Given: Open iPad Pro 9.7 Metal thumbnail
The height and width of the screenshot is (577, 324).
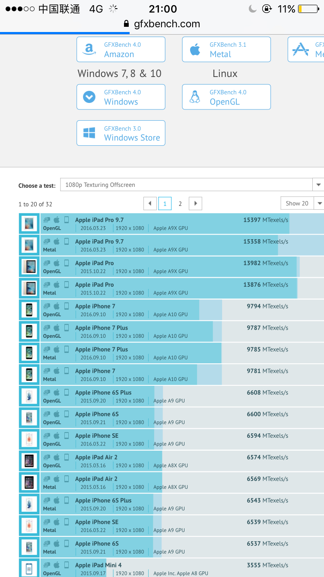Looking at the screenshot, I should click(x=29, y=245).
